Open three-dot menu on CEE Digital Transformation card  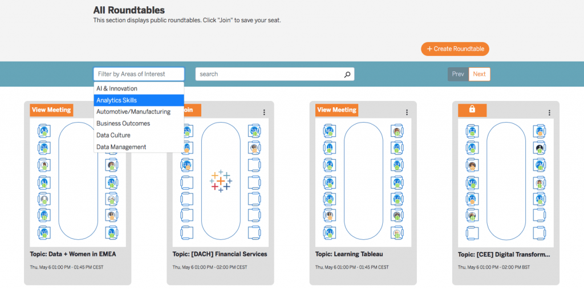click(549, 112)
